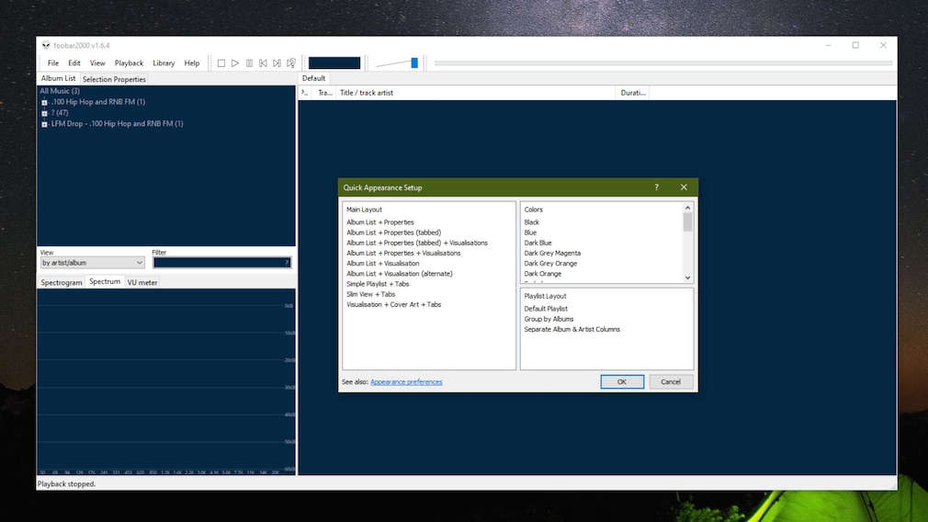Image resolution: width=928 pixels, height=522 pixels.
Task: Skip to the next track
Action: point(277,62)
